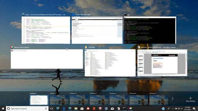Add a New desktop
The width and height of the screenshot is (198, 111).
coord(191,99)
